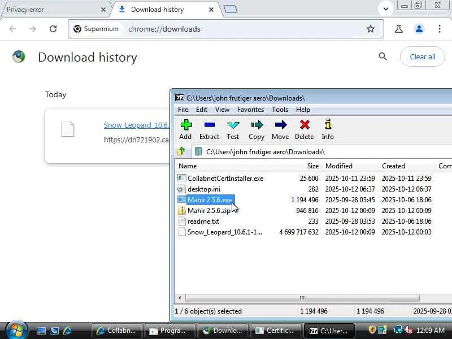Open the browser three-dot menu
This screenshot has width=452, height=339.
(440, 29)
